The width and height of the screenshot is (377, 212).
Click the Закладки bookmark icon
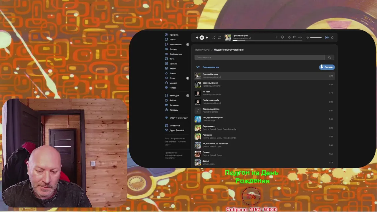[x=166, y=95]
